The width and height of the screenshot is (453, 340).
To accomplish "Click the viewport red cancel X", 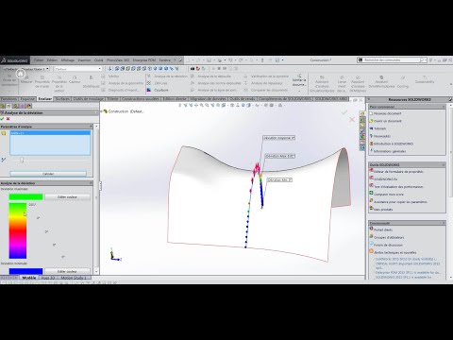I will tap(352, 119).
